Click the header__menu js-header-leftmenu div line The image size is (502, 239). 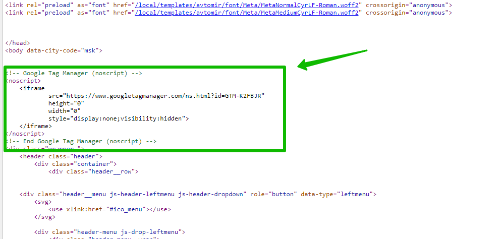198,194
